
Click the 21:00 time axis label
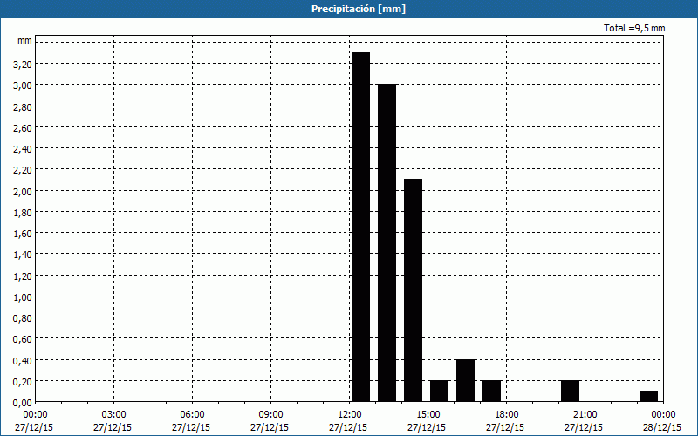(585, 415)
